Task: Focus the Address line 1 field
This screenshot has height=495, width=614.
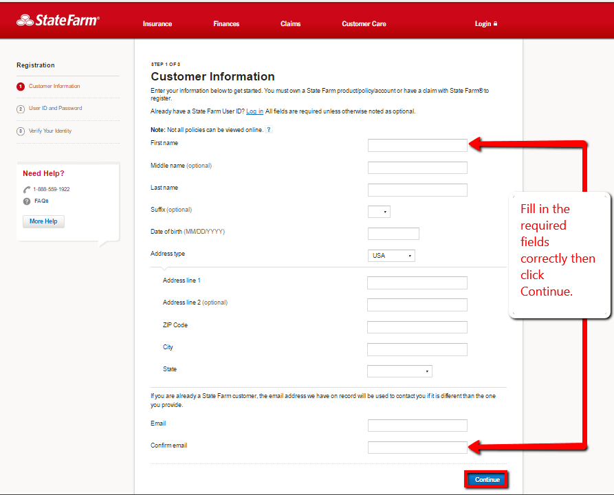Action: click(417, 283)
